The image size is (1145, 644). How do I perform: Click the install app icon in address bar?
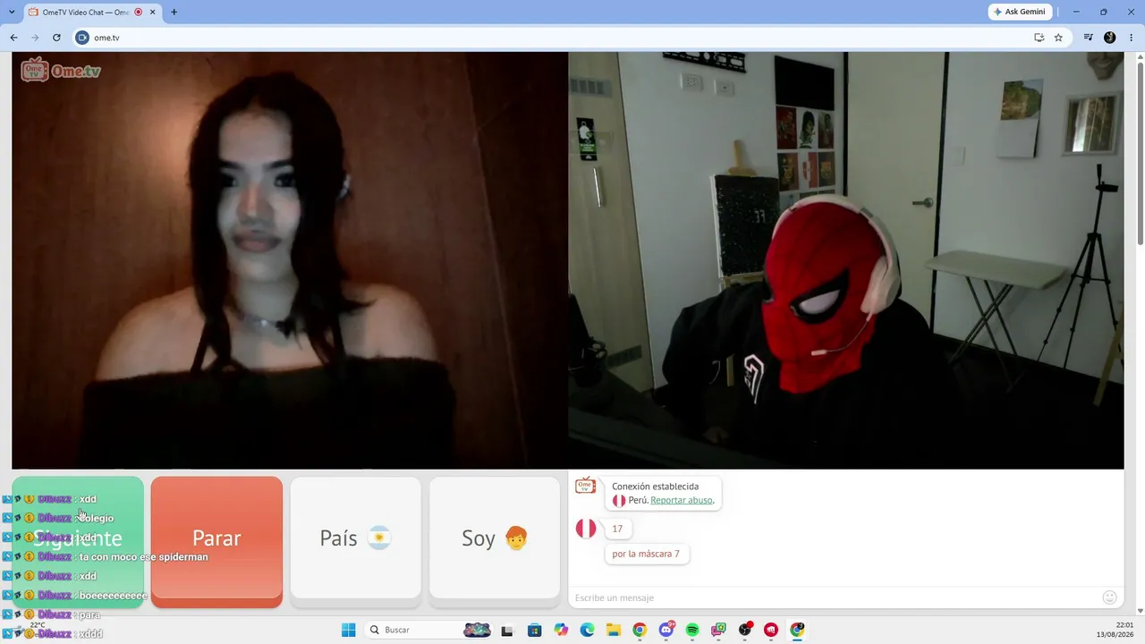1039,38
